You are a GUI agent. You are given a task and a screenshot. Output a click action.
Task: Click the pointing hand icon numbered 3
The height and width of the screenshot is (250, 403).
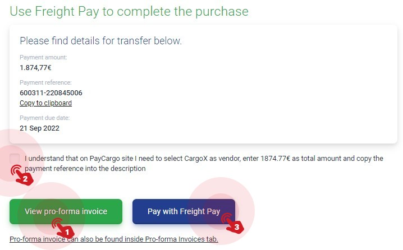tap(232, 223)
